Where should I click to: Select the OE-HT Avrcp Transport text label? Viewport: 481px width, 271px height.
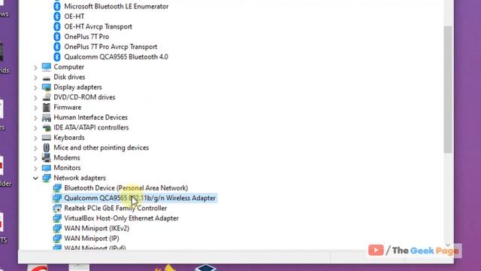pos(98,27)
